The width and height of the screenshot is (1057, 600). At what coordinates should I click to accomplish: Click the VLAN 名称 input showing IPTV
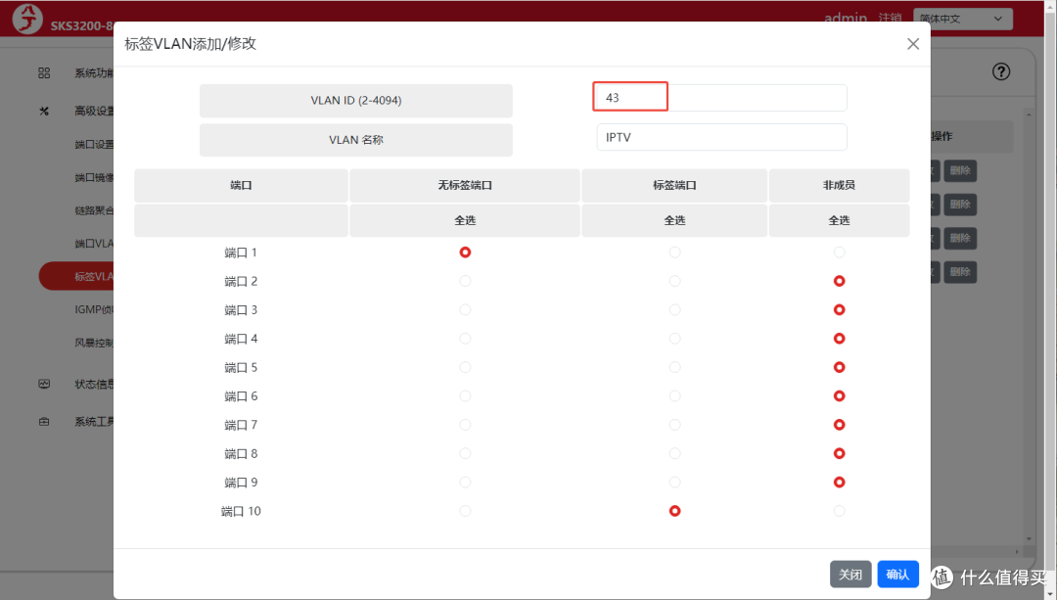click(721, 138)
